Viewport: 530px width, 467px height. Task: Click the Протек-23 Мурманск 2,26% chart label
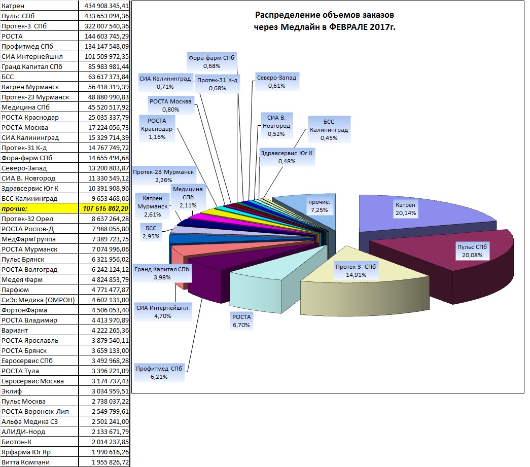164,176
